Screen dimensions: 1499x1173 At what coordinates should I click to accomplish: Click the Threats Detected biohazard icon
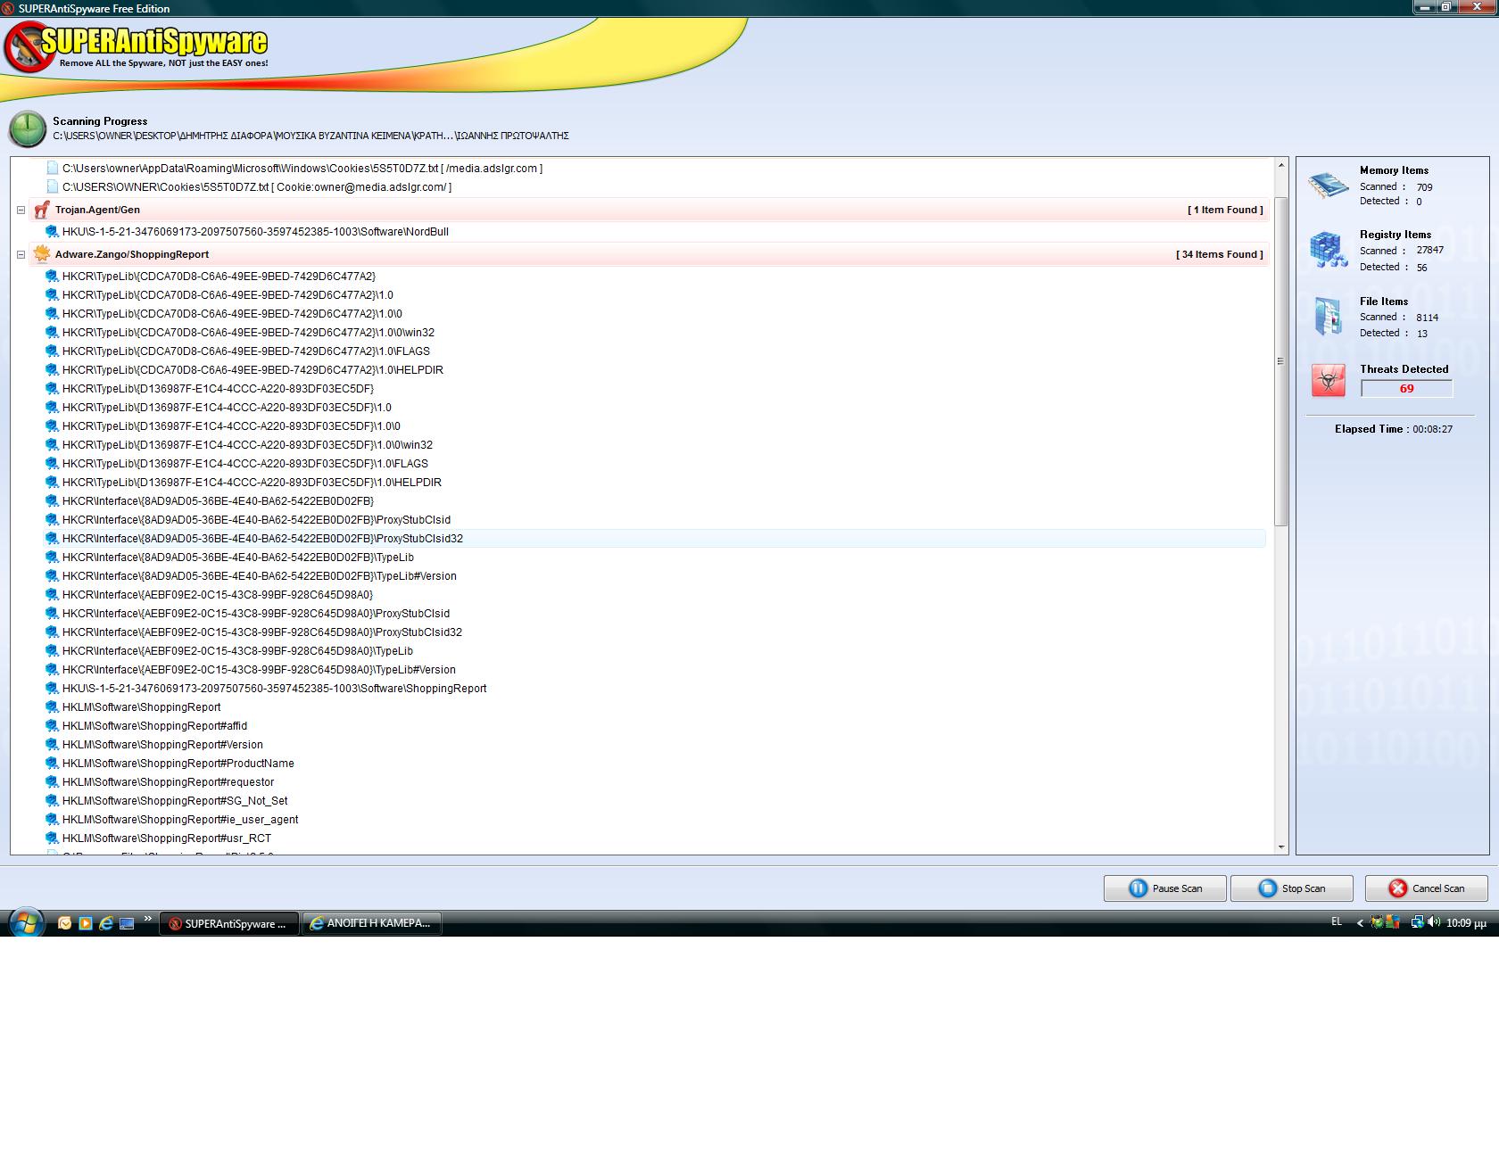click(1329, 381)
